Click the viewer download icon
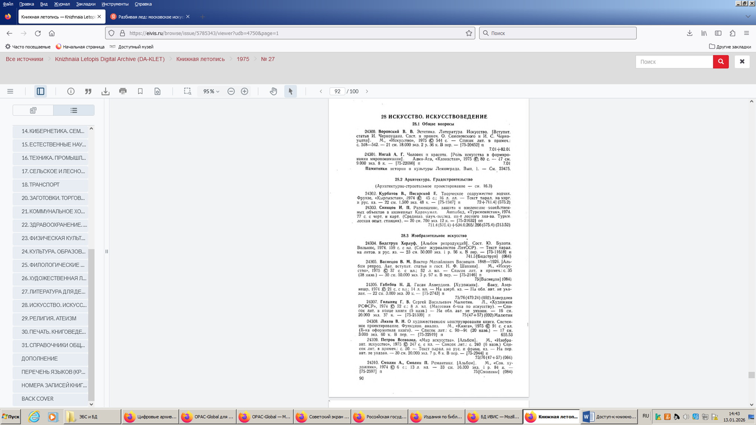The width and height of the screenshot is (756, 425). click(106, 91)
